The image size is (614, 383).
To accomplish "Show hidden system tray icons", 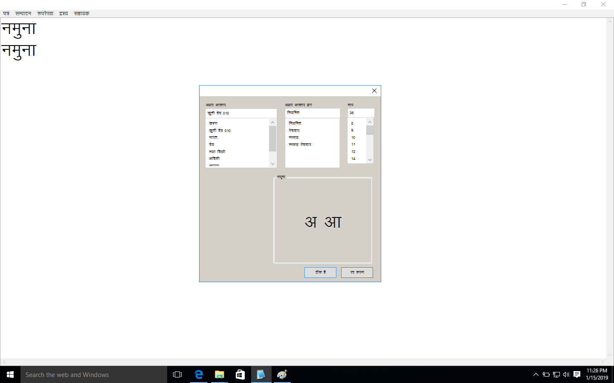I will (536, 374).
